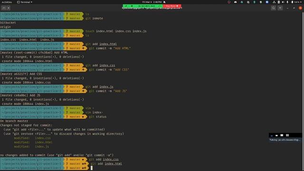
Task: Click 'git add index.html' first command
Action: pyautogui.click(x=101, y=44)
